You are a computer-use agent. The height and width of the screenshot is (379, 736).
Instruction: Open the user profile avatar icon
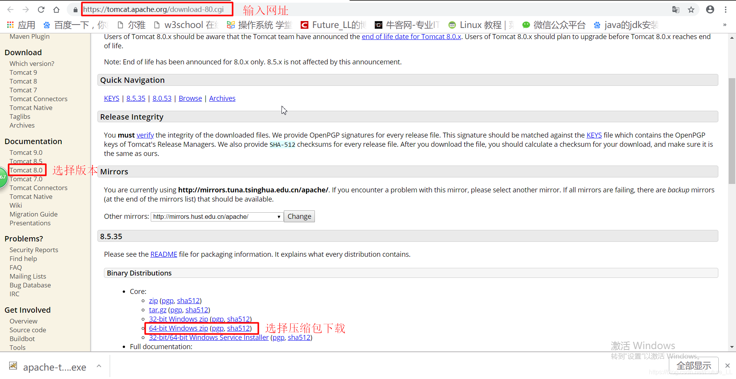coord(710,10)
